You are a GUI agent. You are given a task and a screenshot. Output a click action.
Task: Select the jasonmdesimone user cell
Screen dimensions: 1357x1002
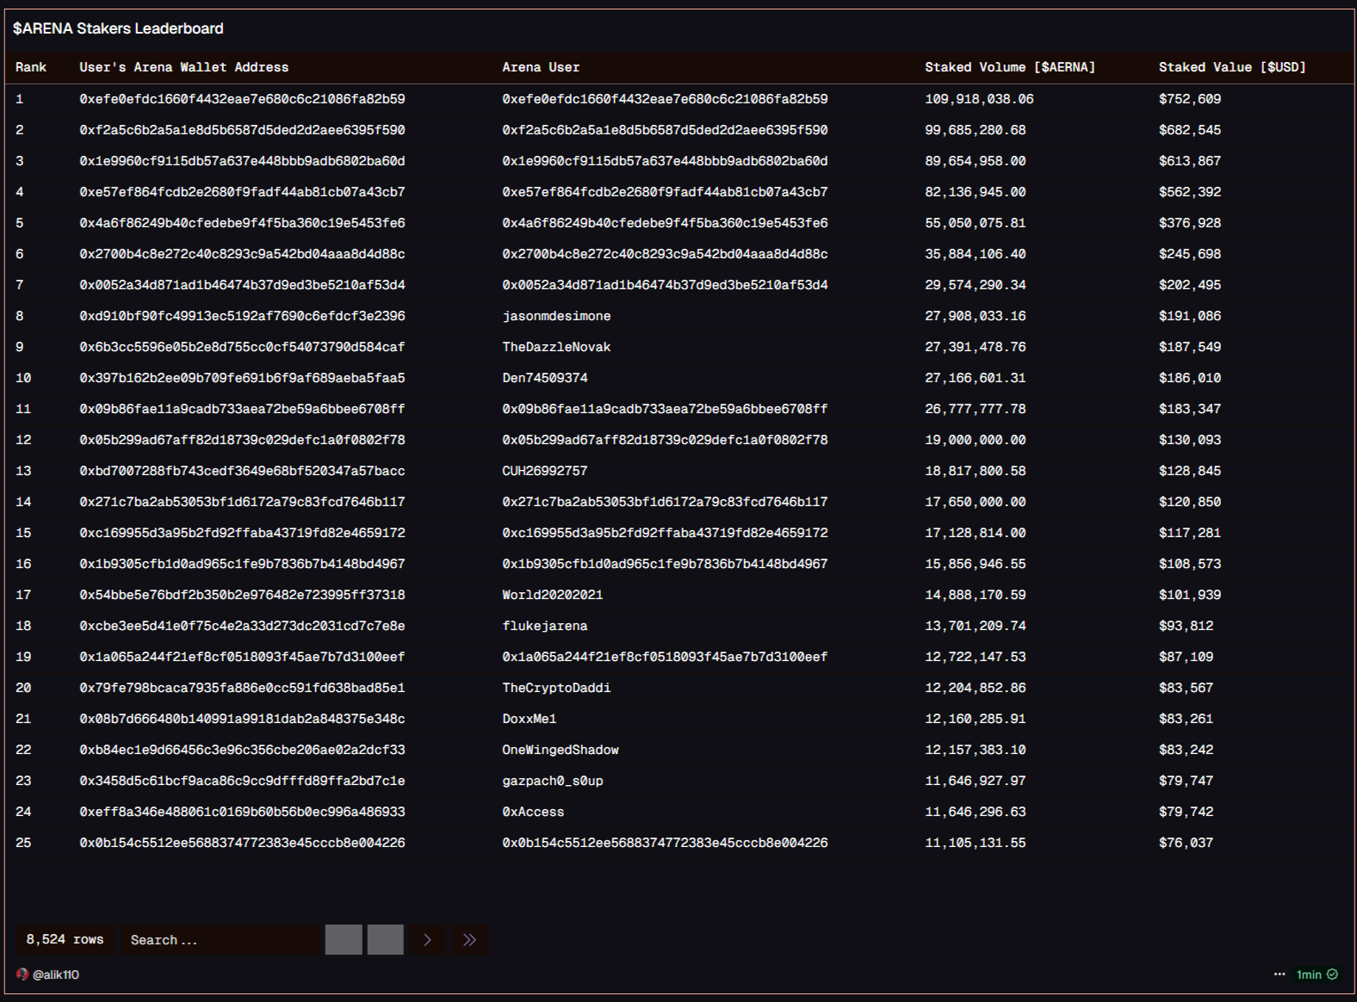[556, 316]
